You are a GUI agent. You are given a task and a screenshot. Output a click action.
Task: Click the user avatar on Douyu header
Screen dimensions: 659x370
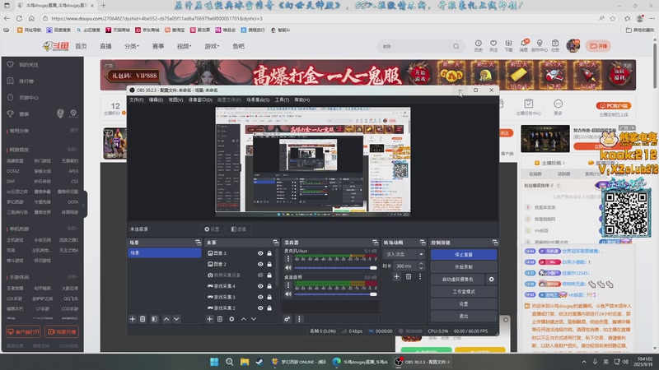573,46
